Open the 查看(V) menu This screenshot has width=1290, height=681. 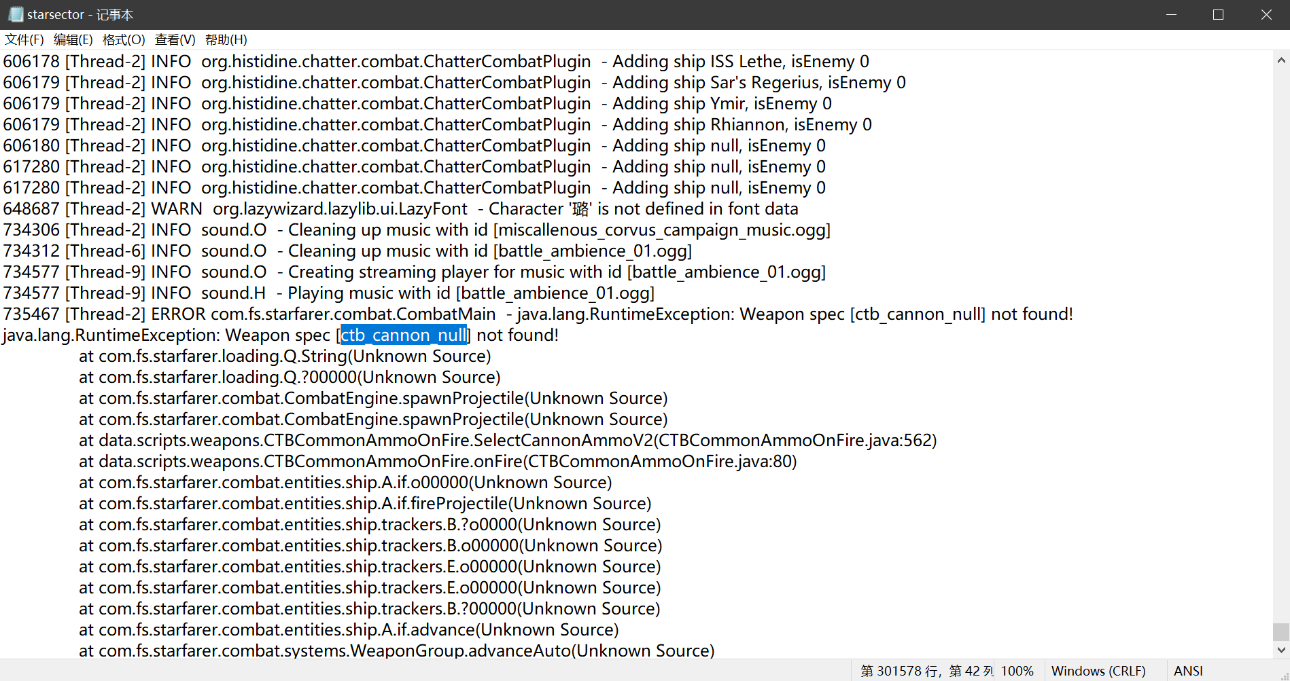pos(175,39)
